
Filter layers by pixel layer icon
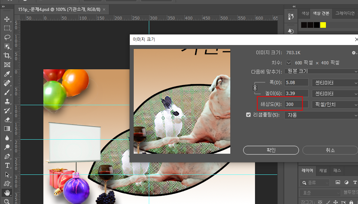click(338, 182)
